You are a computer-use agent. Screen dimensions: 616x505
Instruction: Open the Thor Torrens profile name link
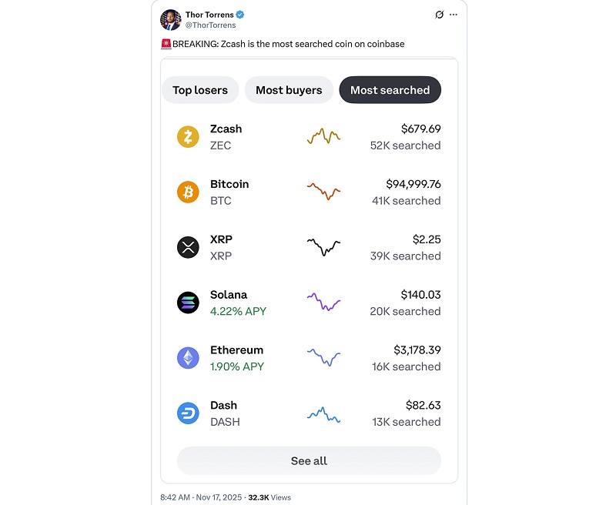point(209,15)
